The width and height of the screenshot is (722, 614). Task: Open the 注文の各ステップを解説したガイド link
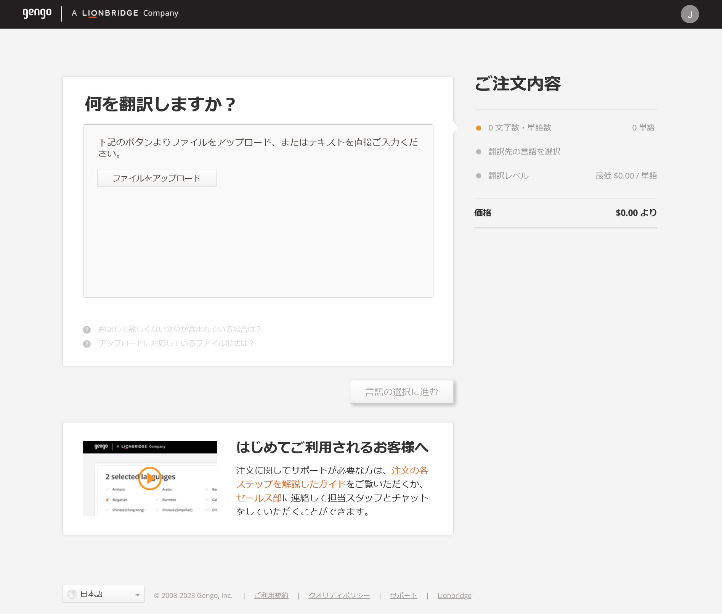coord(291,484)
